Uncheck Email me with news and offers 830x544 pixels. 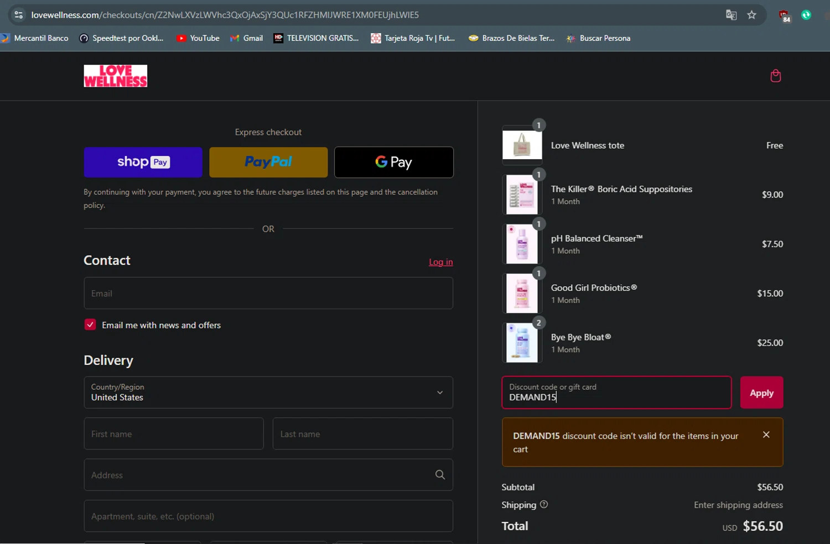90,325
